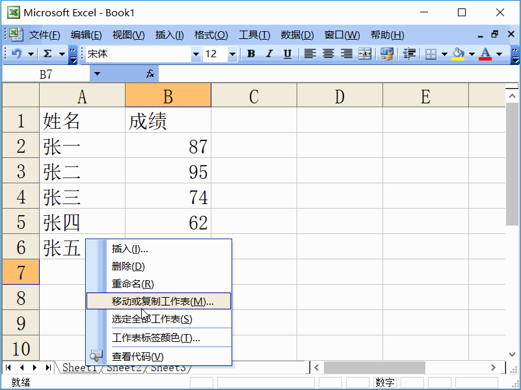
Task: Expand Formatting toolbar options at right end
Action: click(x=515, y=55)
